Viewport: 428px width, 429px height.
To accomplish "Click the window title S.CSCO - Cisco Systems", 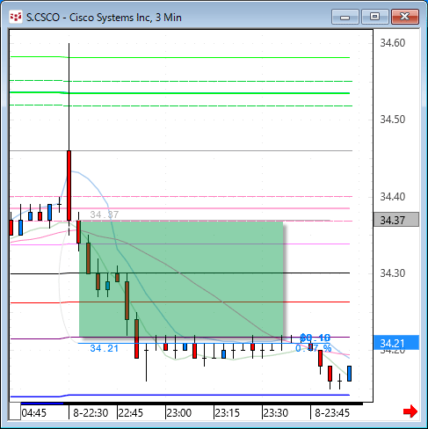I will click(x=104, y=18).
